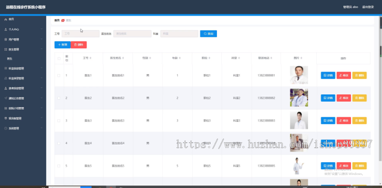The image size is (382, 188).
Task: Click 修改 for row 医生1
Action: point(344,75)
